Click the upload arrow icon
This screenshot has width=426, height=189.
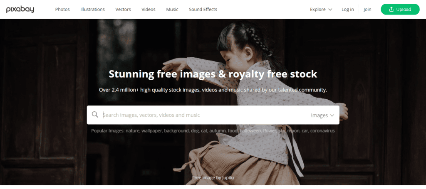391,10
